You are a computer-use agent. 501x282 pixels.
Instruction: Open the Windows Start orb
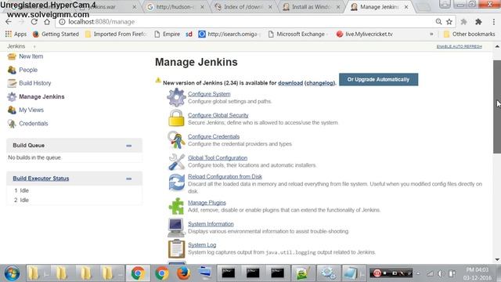[12, 273]
